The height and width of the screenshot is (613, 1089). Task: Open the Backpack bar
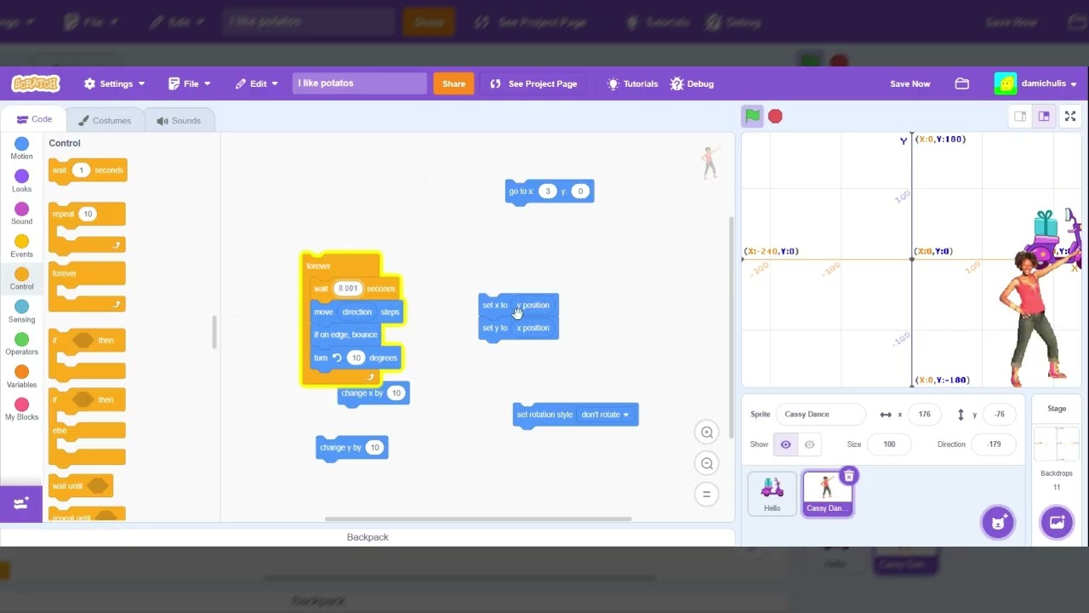368,537
